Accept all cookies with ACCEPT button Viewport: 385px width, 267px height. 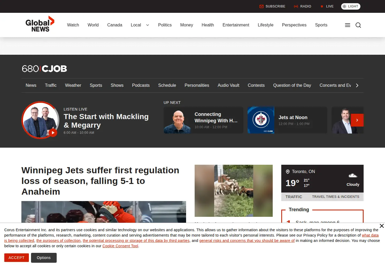[17, 258]
